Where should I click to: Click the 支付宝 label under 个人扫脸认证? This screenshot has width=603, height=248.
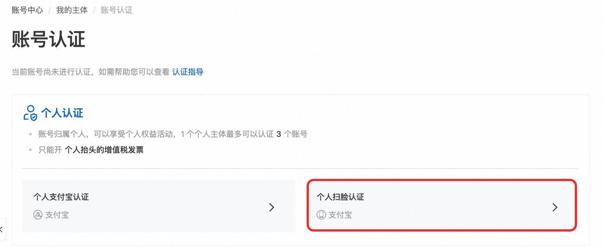pos(340,215)
